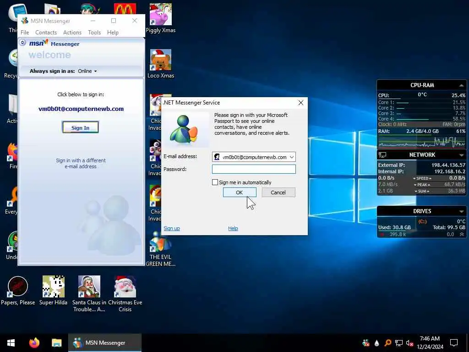Open the Tools menu
The image size is (469, 352).
click(94, 33)
